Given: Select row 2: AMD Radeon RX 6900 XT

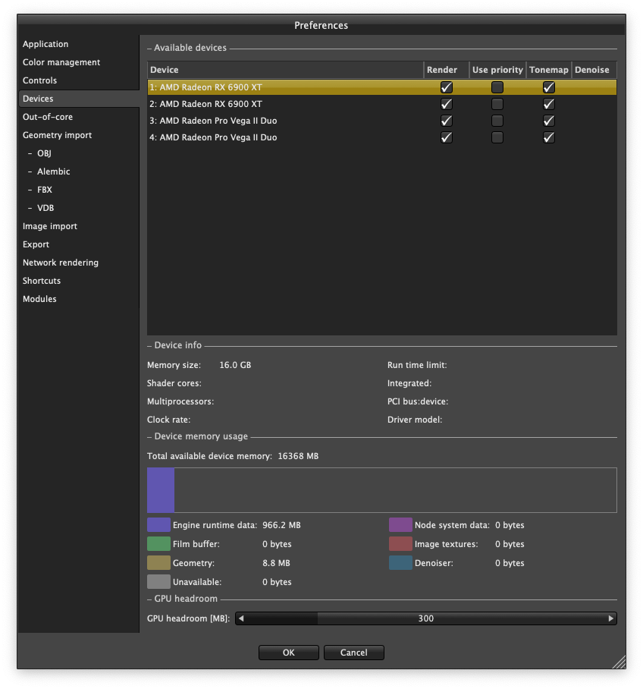Looking at the screenshot, I should (x=381, y=104).
